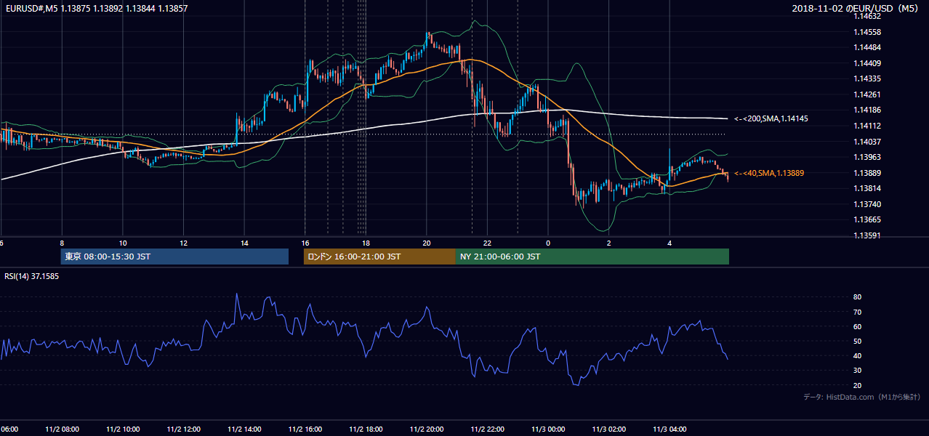Image resolution: width=929 pixels, height=436 pixels.
Task: Click the orange 40 SMA label
Action: [768, 173]
